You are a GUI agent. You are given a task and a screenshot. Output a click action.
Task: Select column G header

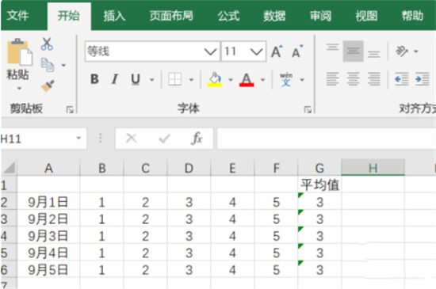pyautogui.click(x=319, y=168)
